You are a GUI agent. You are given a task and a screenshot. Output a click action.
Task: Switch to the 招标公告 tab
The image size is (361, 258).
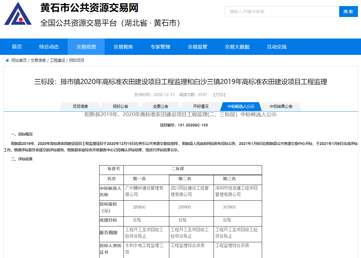[x=120, y=106]
